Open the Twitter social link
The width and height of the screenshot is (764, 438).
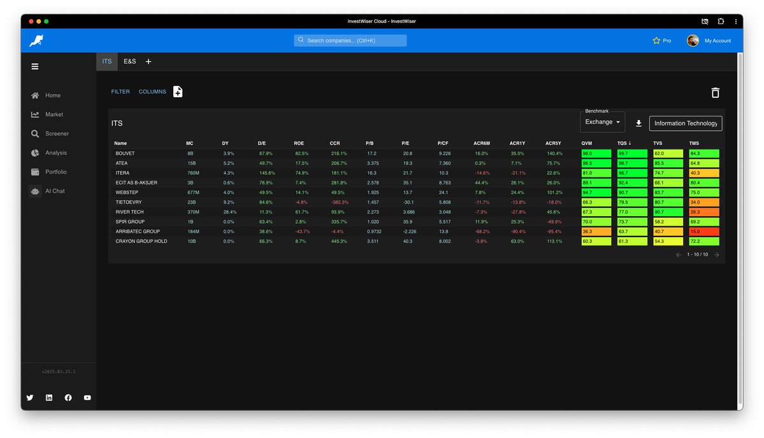[x=30, y=397]
